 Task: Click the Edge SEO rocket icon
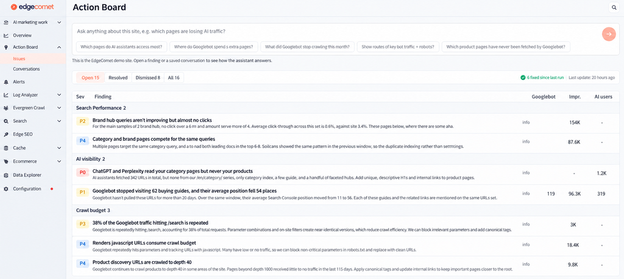point(6,135)
